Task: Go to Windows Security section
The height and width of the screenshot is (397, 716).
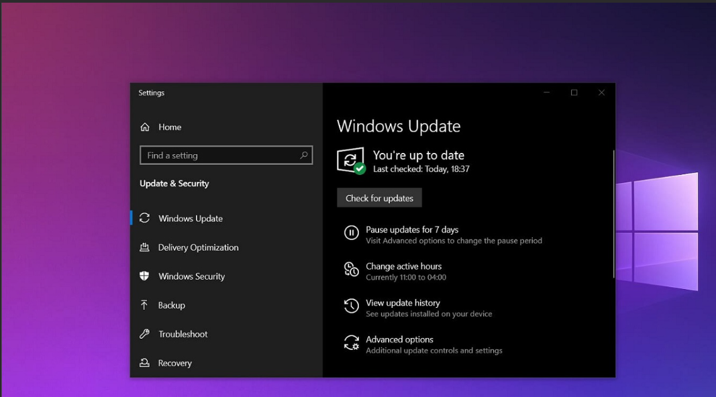Action: [191, 276]
